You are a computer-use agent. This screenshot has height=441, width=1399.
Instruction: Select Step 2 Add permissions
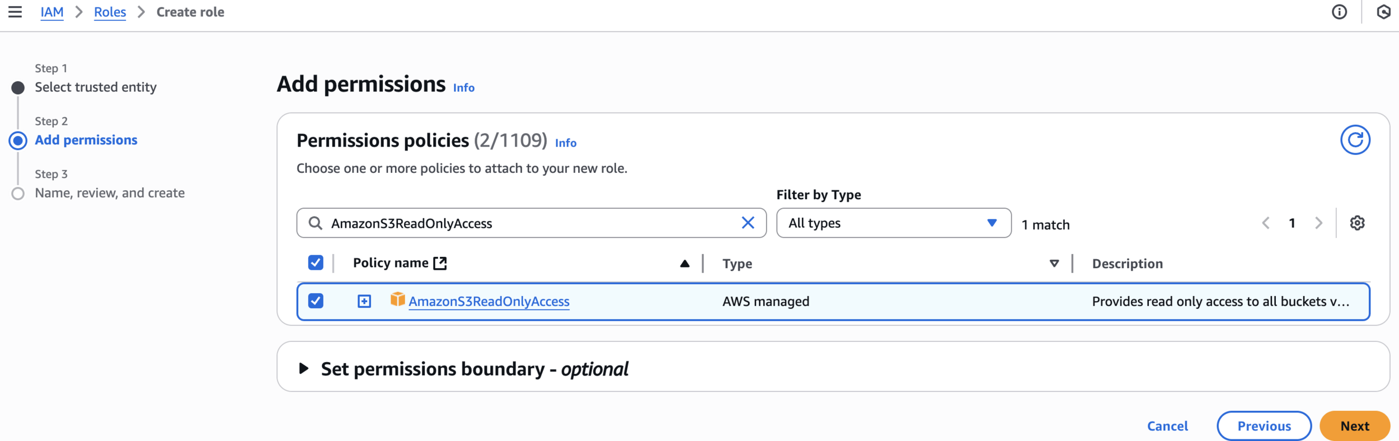[86, 140]
